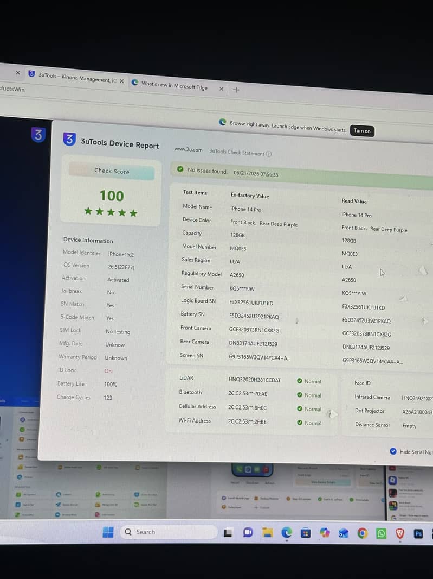433x579 pixels.
Task: Click the Wi-Fi address 2C:C2:53:**:2F:BE
Action: (247, 421)
